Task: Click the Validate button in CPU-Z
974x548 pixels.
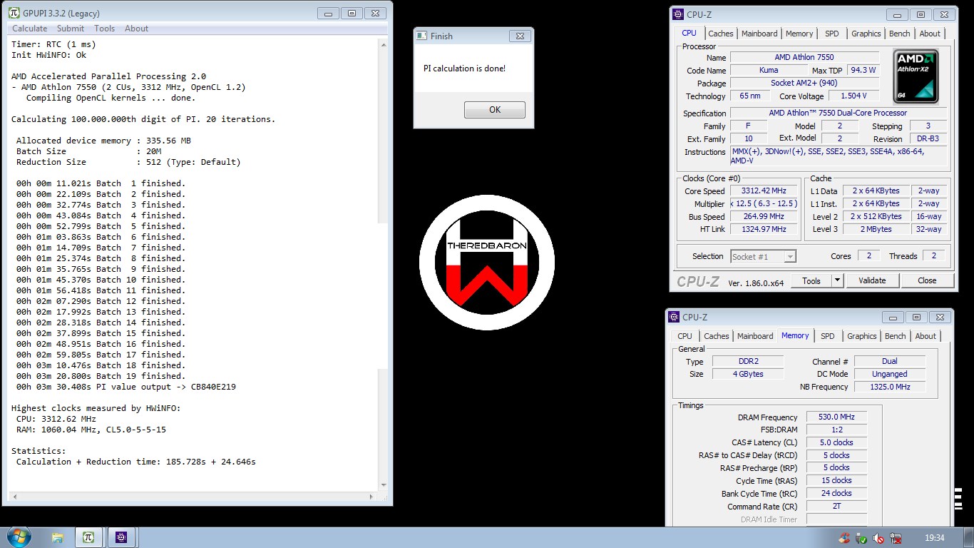Action: (872, 281)
